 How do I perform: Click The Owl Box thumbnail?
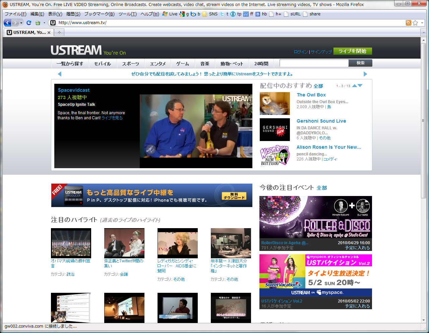(275, 104)
